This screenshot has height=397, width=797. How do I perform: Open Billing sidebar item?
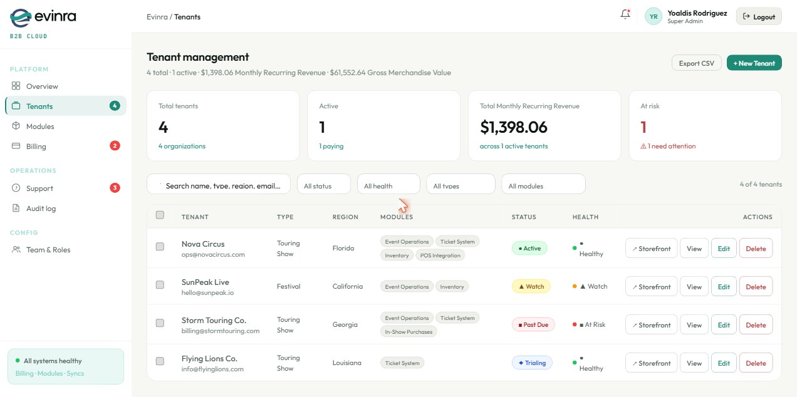click(66, 147)
